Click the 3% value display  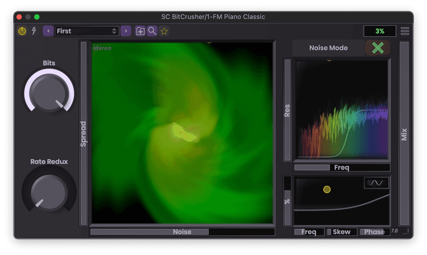pos(380,31)
